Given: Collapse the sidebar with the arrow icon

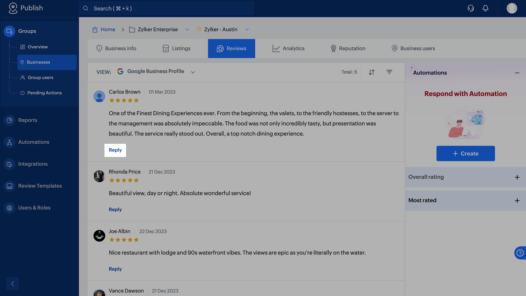Looking at the screenshot, I should [12, 284].
